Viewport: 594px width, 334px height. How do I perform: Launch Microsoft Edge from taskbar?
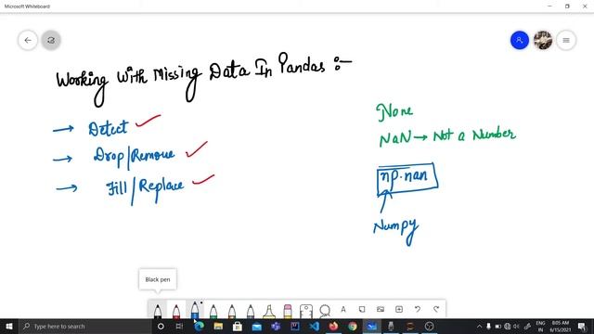[x=199, y=327]
